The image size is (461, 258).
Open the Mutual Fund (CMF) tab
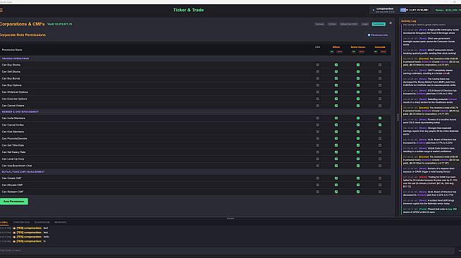(x=349, y=24)
